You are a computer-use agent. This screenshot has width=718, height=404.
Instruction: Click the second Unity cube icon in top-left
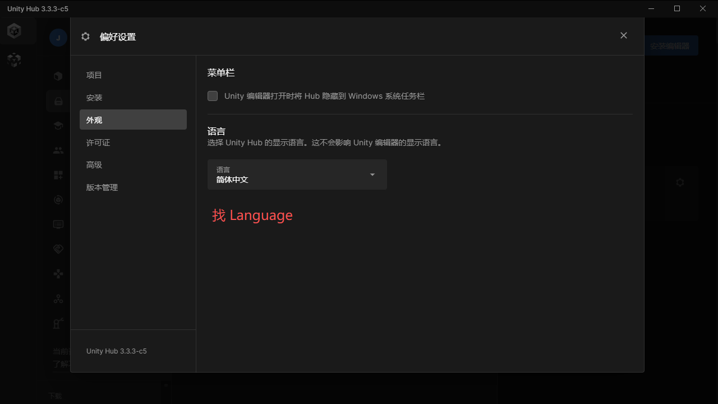14,60
